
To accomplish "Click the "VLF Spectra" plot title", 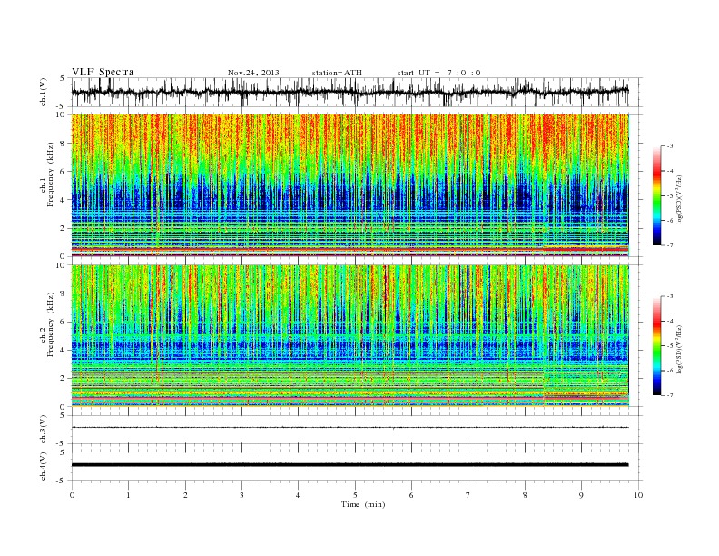I will pos(103,72).
